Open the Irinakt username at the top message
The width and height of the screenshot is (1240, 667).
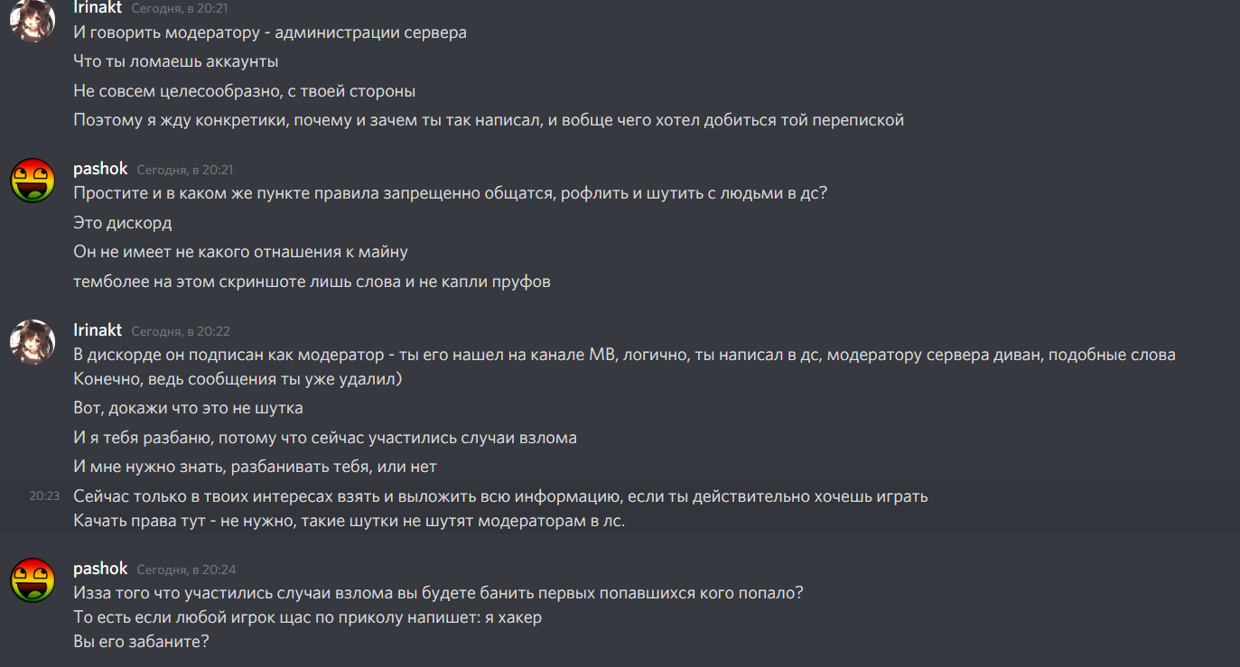pyautogui.click(x=98, y=5)
